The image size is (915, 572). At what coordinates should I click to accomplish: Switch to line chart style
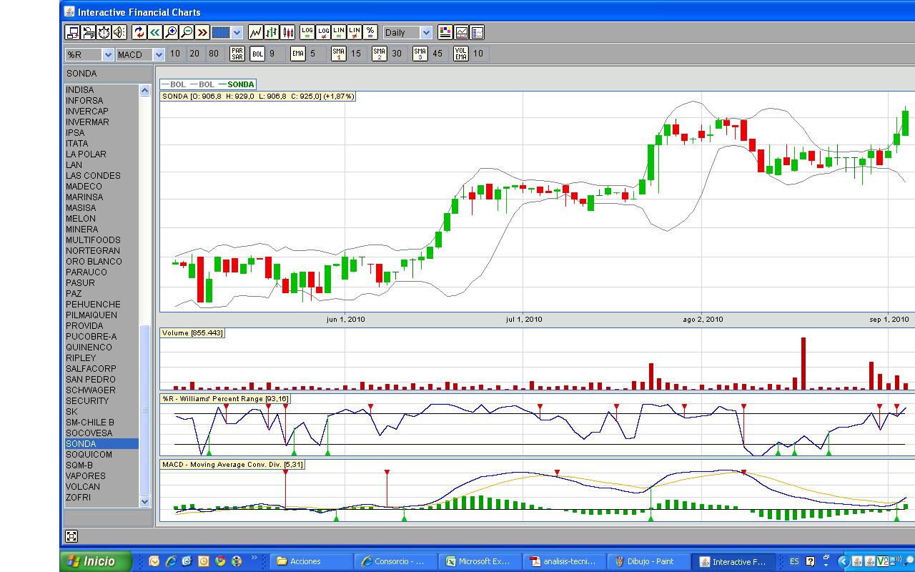(256, 32)
